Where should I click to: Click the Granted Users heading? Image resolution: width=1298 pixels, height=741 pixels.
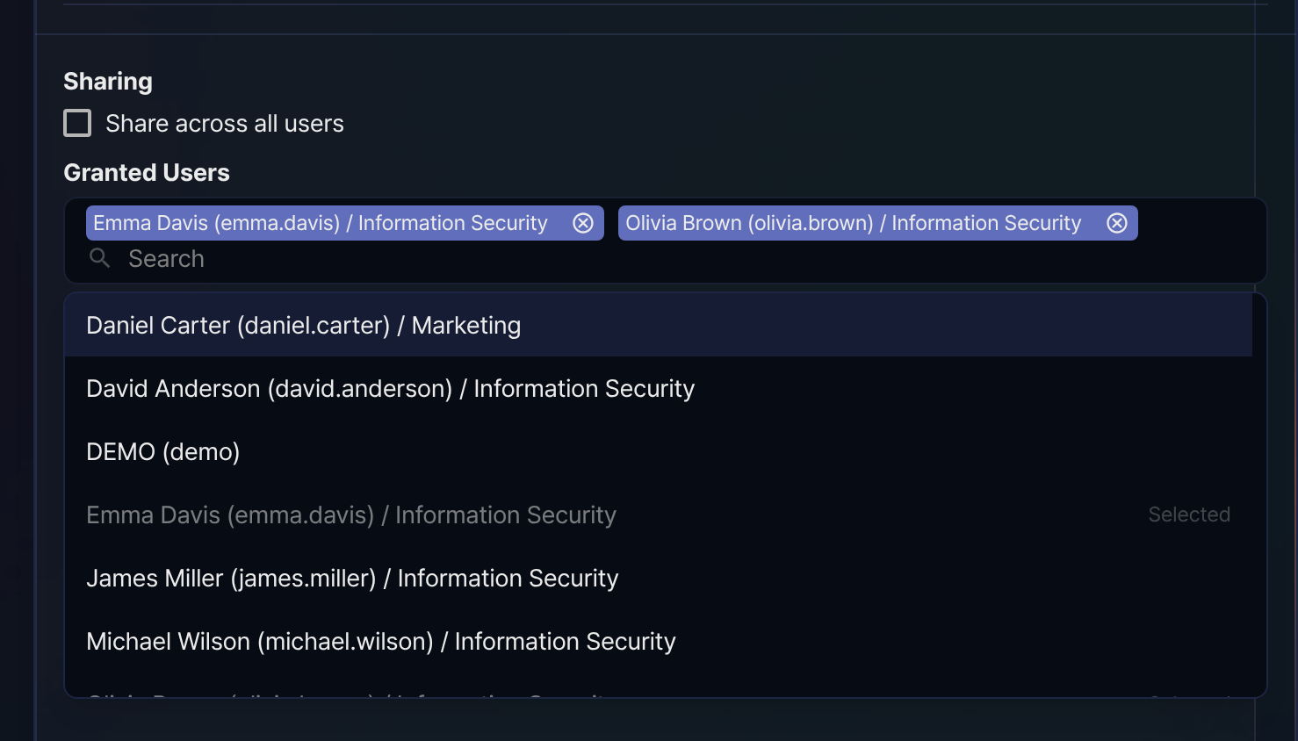(147, 173)
